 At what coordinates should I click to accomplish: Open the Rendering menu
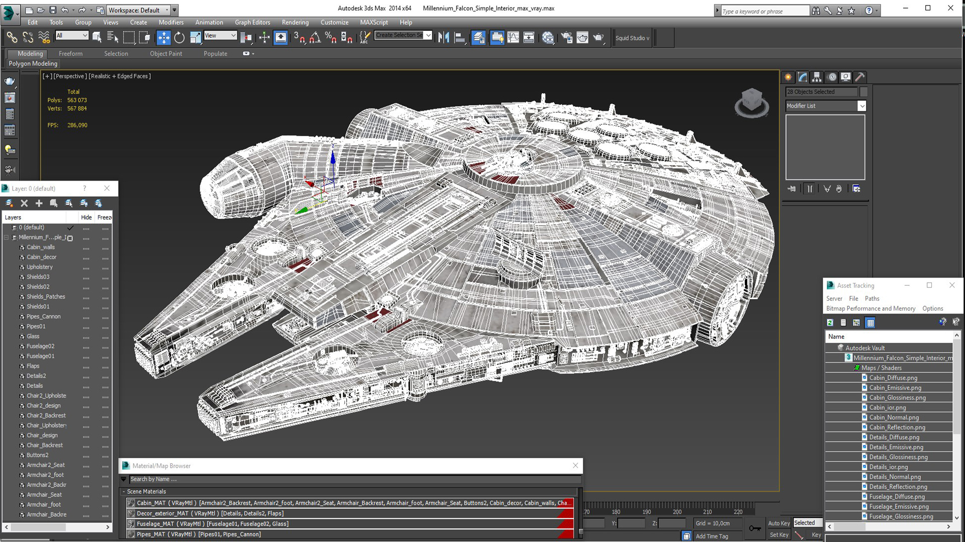295,22
